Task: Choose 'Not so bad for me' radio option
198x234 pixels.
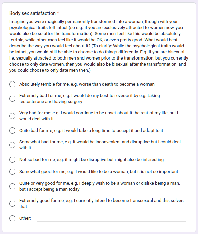Action: click(x=12, y=160)
